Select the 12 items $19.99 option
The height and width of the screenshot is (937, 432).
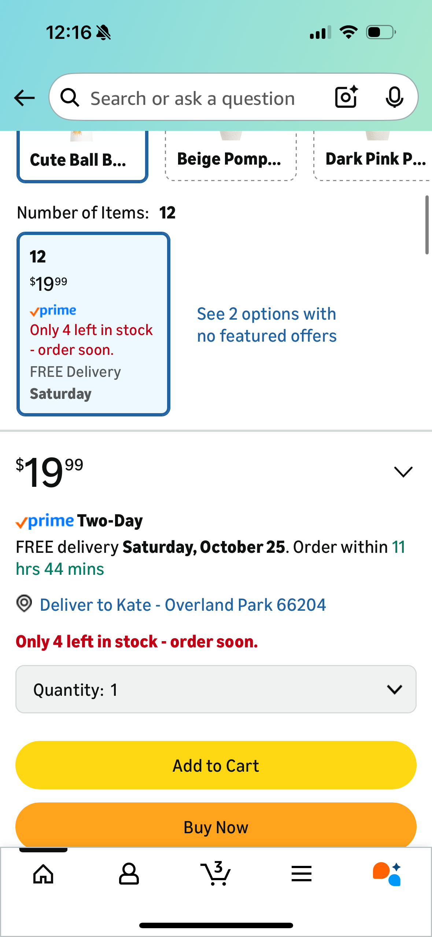point(93,324)
